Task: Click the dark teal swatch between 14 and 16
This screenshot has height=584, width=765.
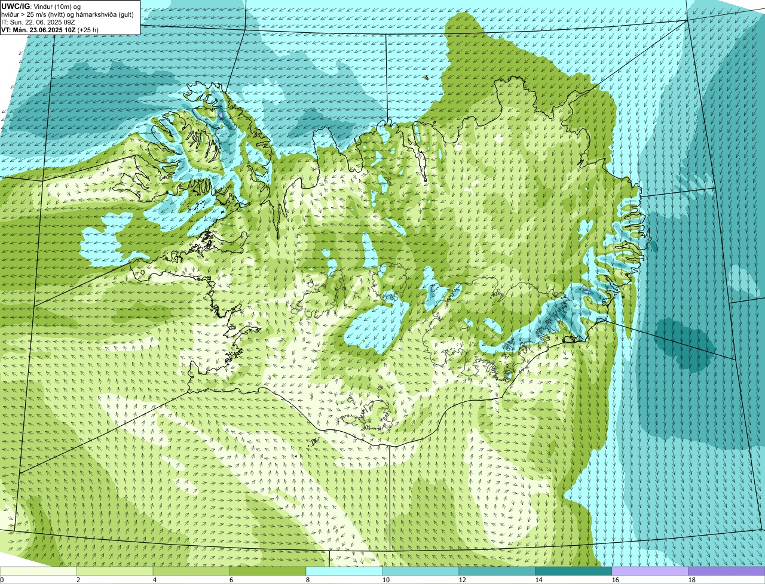Action: tap(574, 571)
